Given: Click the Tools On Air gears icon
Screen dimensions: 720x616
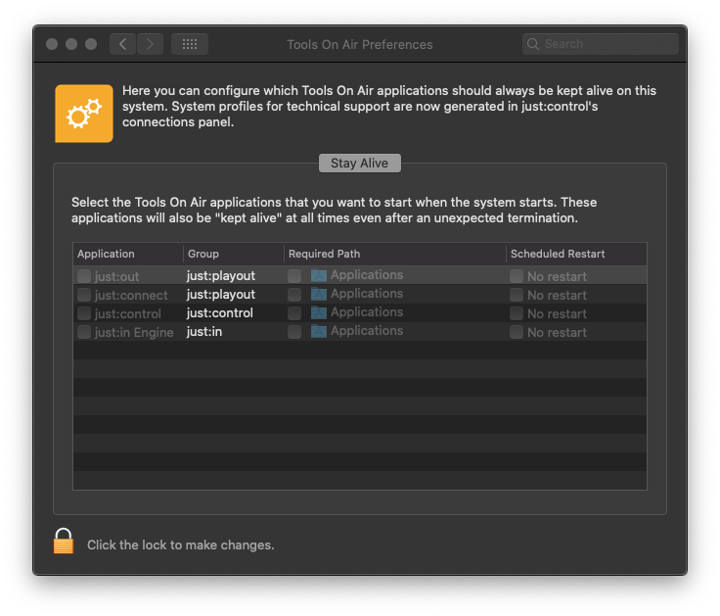Looking at the screenshot, I should tap(84, 113).
